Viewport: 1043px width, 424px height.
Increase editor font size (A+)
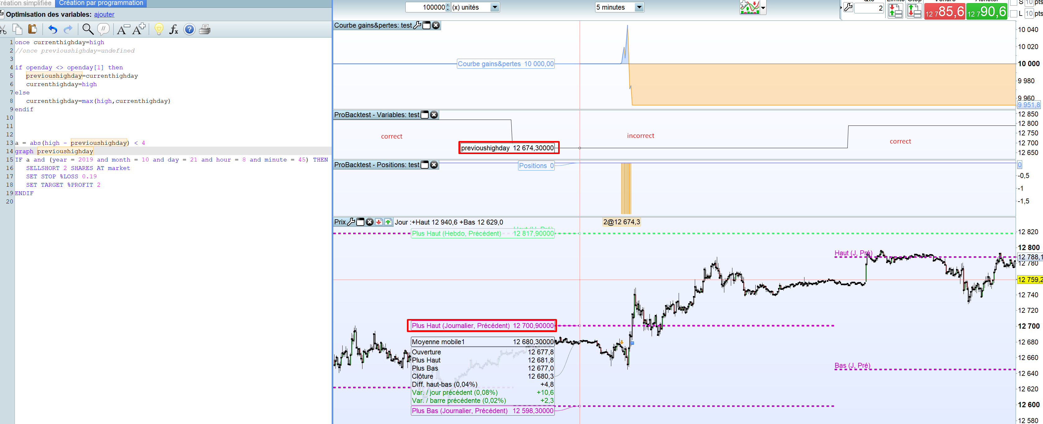pyautogui.click(x=139, y=29)
